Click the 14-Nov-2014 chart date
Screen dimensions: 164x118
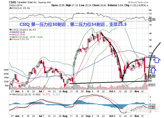click(15, 5)
